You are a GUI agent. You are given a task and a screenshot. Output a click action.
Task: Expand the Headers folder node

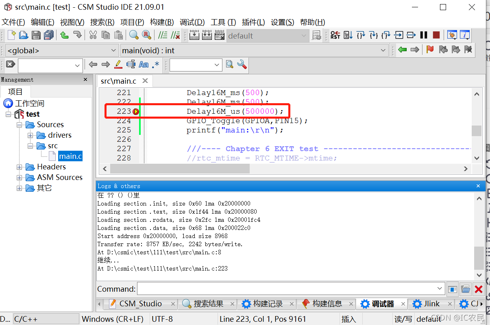[20, 167]
